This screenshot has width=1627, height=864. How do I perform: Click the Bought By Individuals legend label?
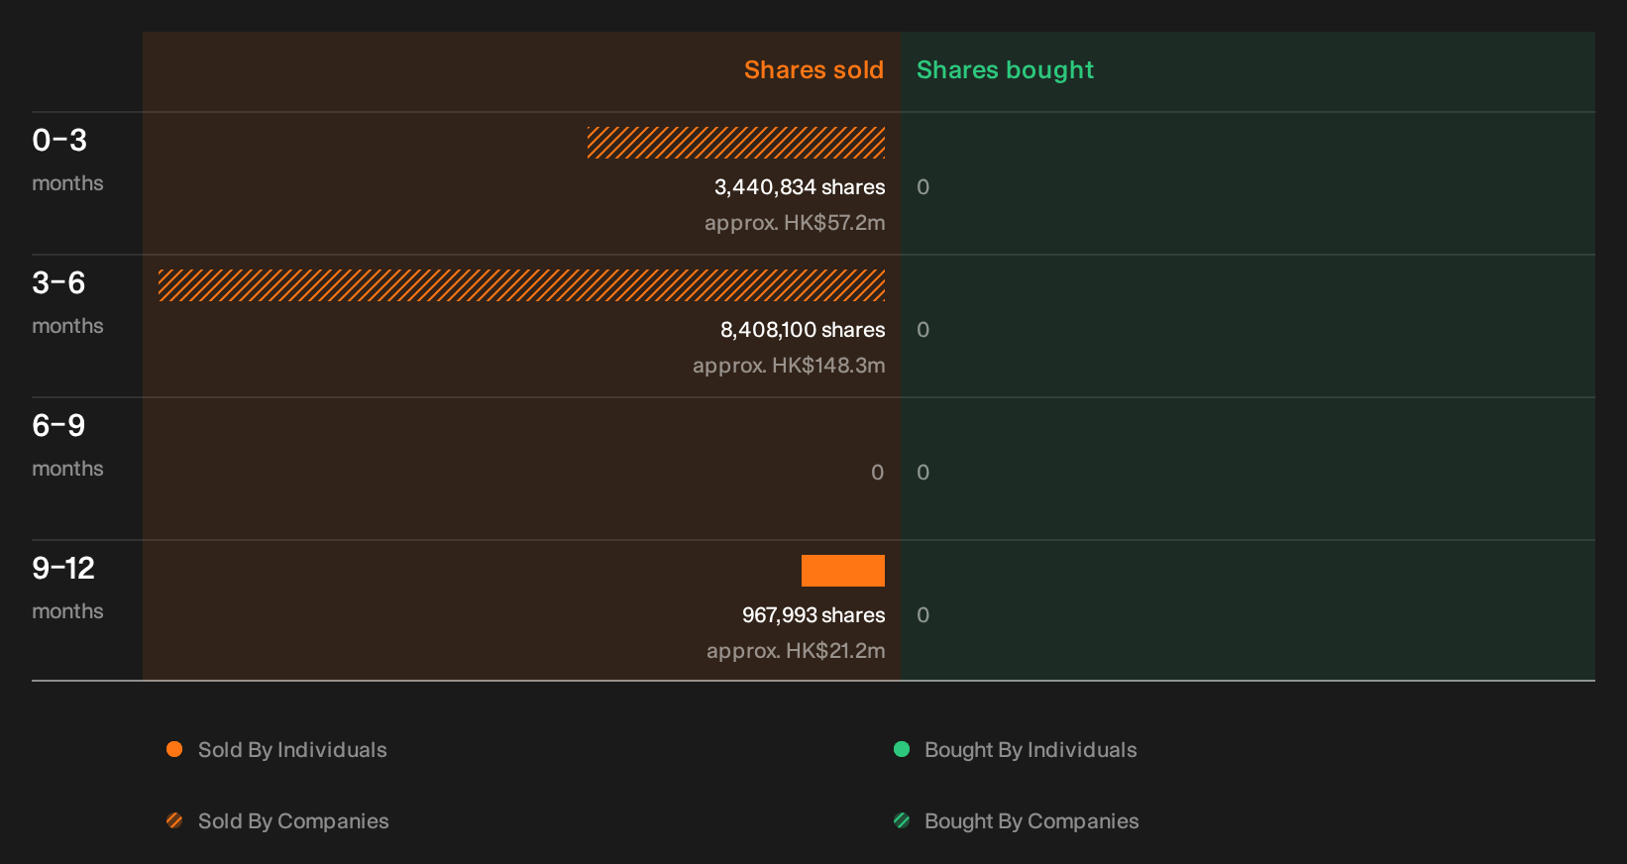[1030, 750]
